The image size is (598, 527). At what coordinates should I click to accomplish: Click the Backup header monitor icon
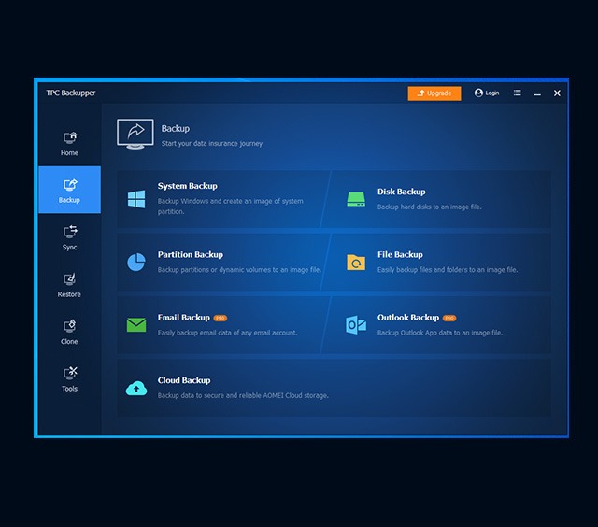point(135,134)
